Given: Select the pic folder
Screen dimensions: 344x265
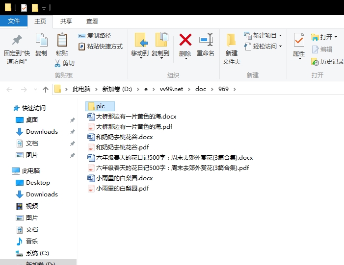Looking at the screenshot, I should [100, 106].
